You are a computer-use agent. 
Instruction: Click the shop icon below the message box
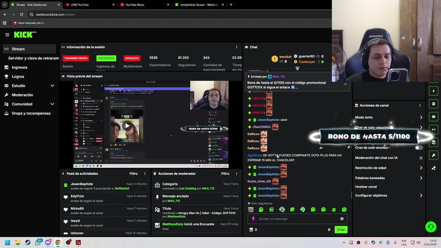pyautogui.click(x=251, y=230)
